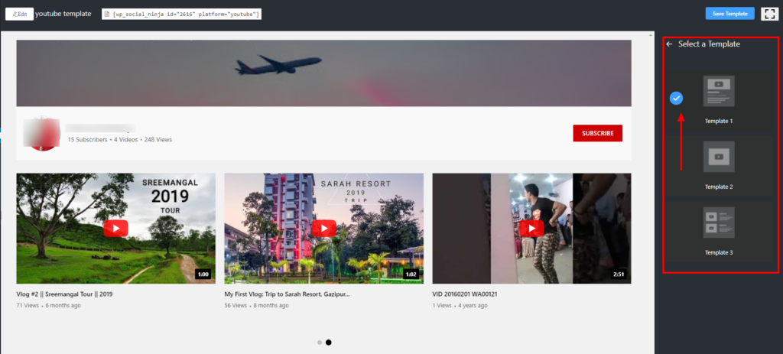
Task: Click back arrow beside Select a Template
Action: point(669,44)
